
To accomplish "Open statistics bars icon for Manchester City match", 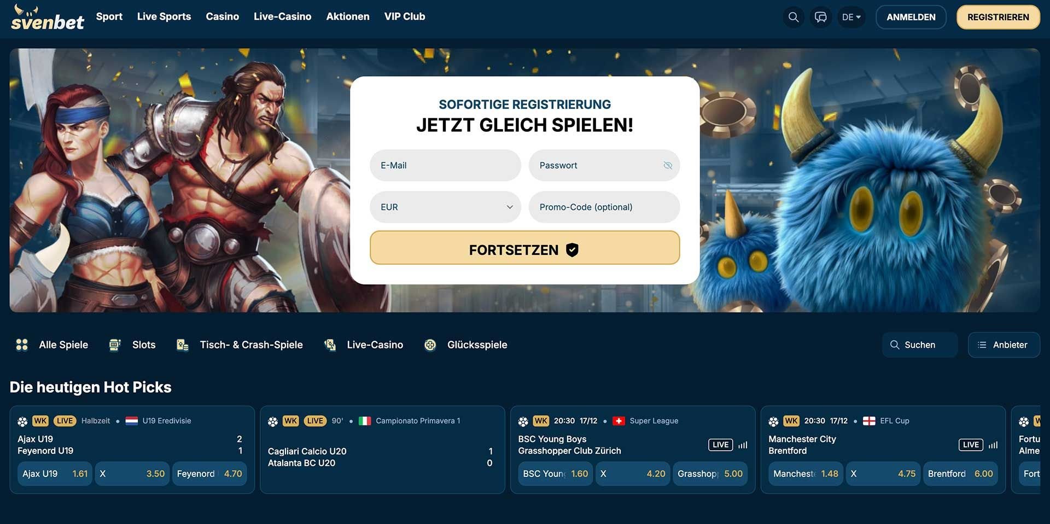I will [x=993, y=445].
